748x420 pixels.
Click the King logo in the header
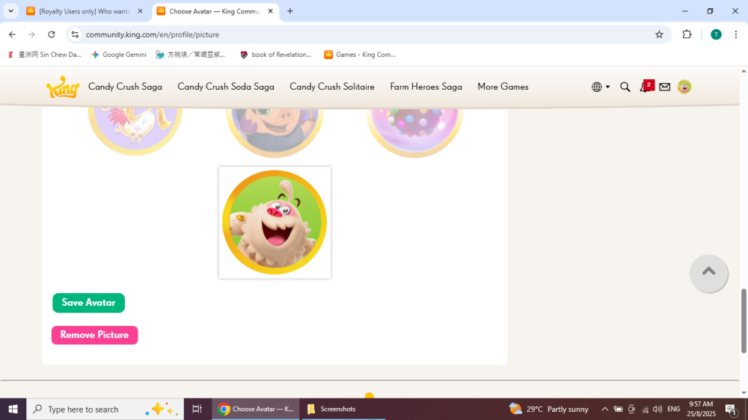pyautogui.click(x=63, y=87)
